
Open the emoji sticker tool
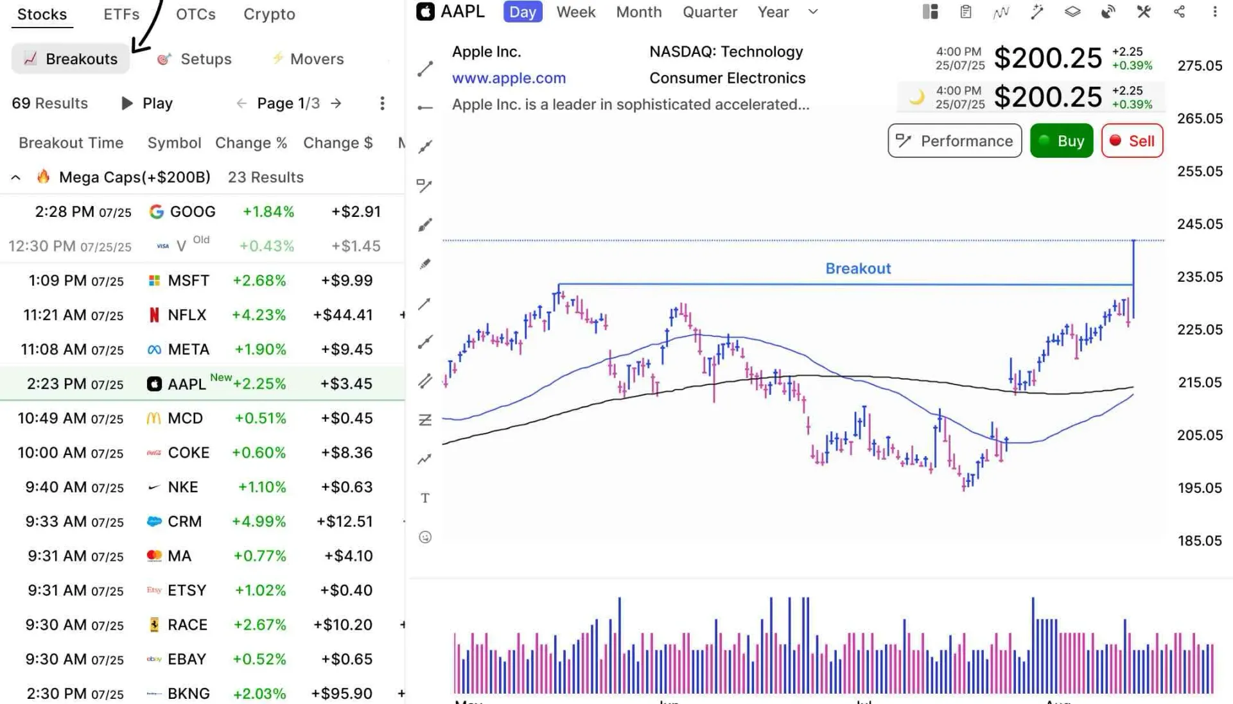425,537
